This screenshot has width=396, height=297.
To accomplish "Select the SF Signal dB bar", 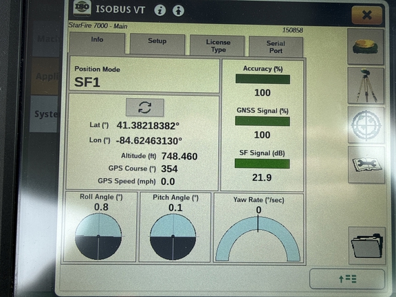I will coord(262,164).
